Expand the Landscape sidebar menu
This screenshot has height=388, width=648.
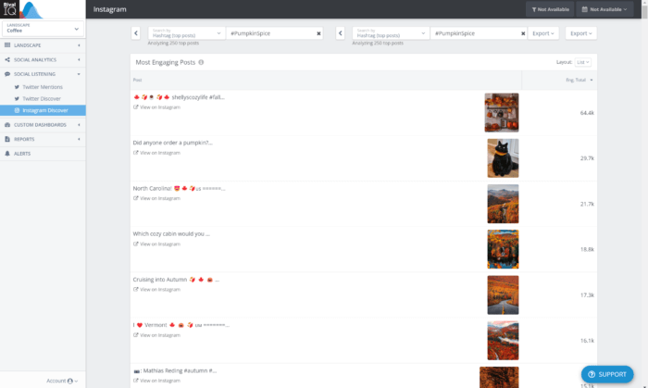43,45
